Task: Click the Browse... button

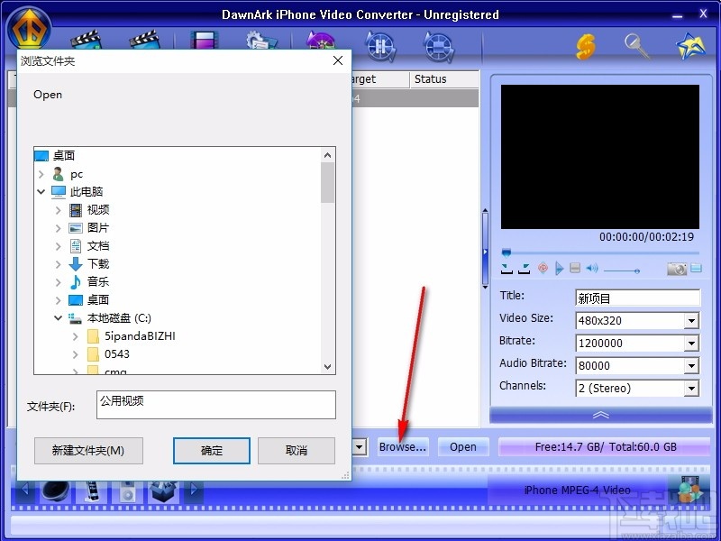Action: [x=402, y=446]
